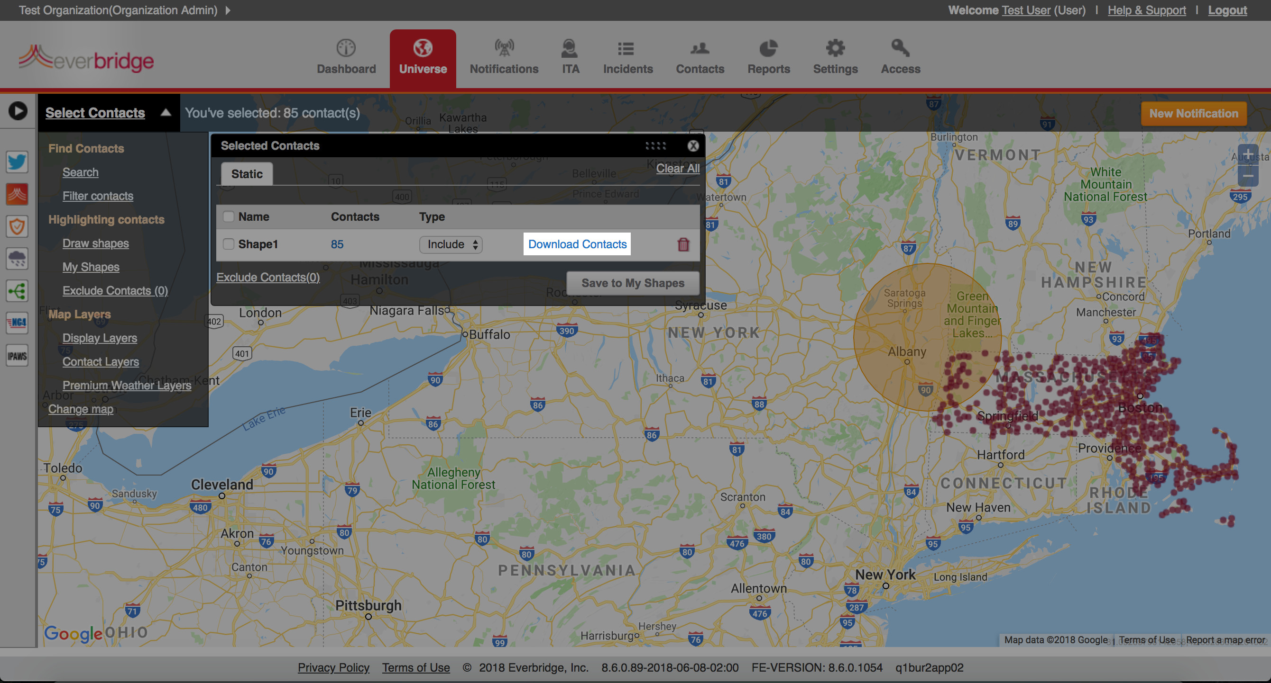Collapse the Select Contacts panel arrow
The image size is (1271, 683).
click(166, 112)
